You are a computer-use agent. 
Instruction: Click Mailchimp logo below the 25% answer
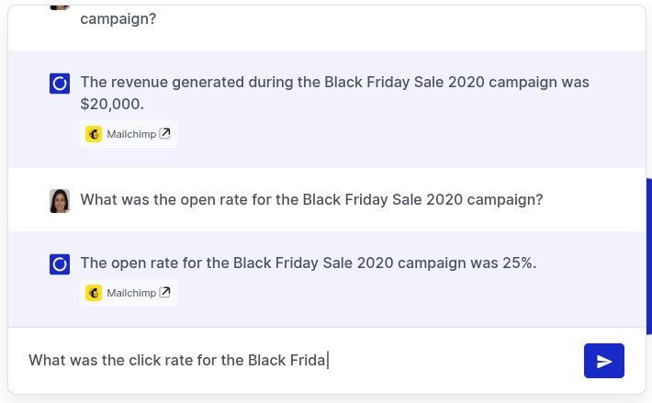(94, 293)
